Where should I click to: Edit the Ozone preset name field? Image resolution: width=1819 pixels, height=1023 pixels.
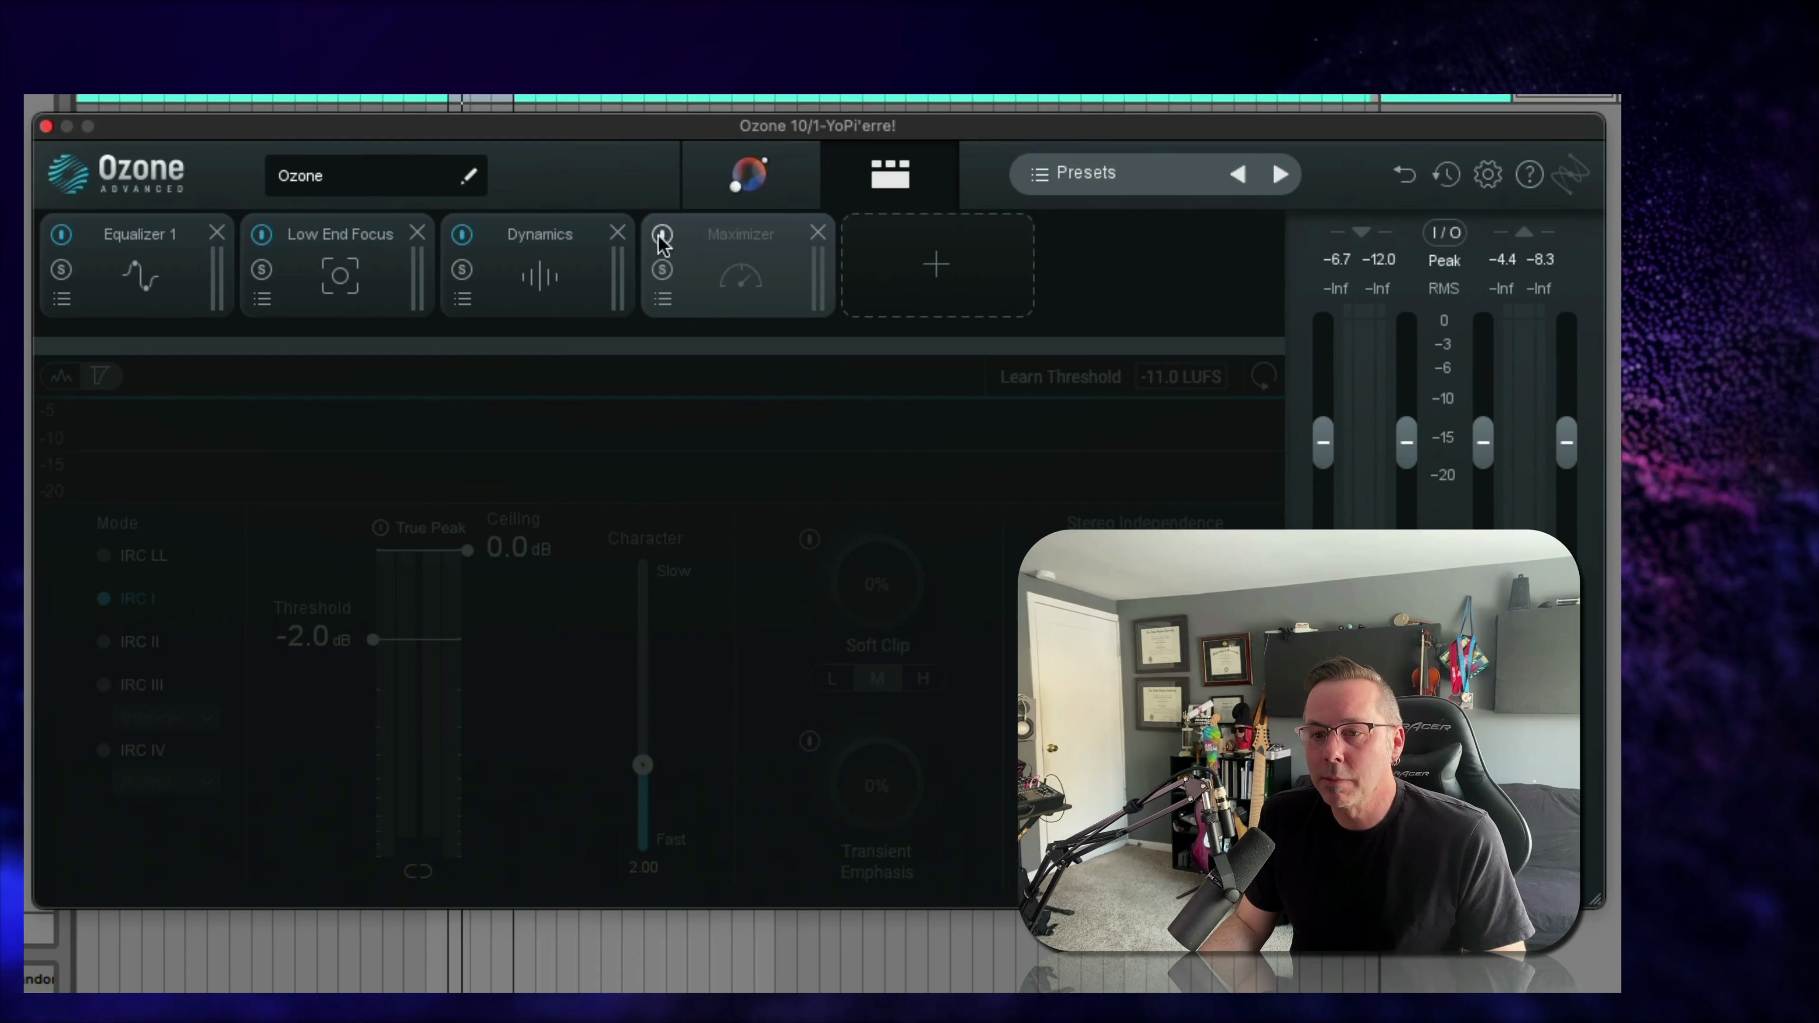[x=376, y=176]
